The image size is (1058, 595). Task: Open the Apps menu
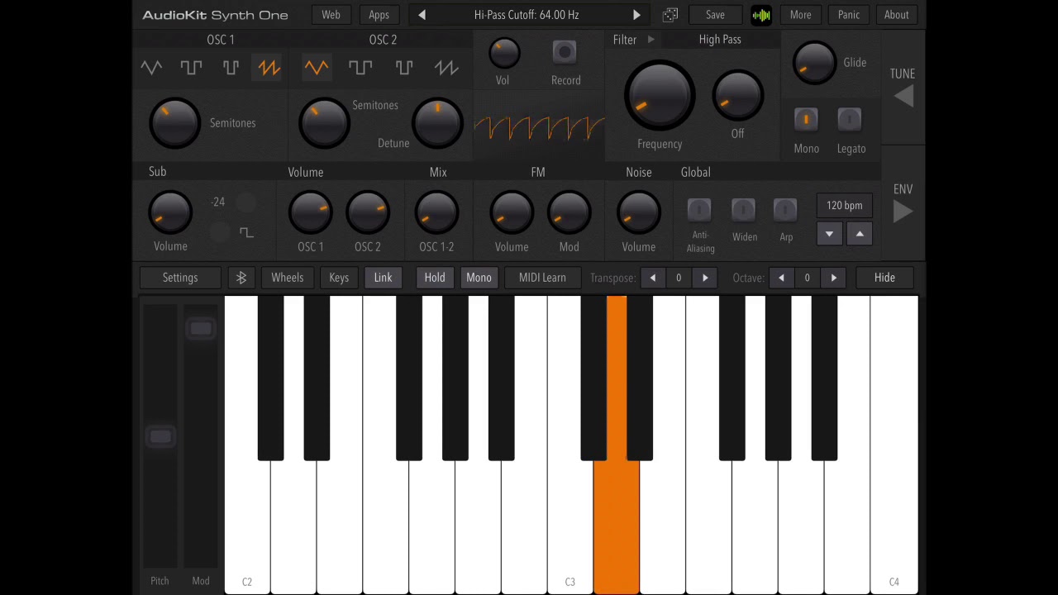click(379, 15)
